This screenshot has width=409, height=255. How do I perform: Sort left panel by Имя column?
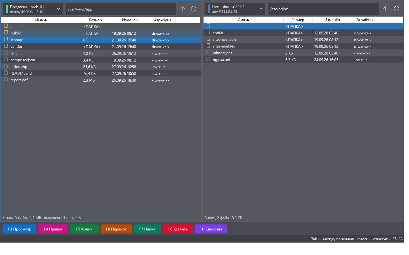click(x=41, y=20)
